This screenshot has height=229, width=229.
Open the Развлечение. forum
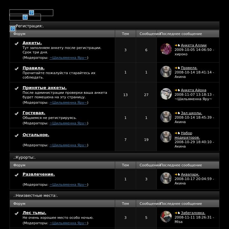(x=39, y=174)
